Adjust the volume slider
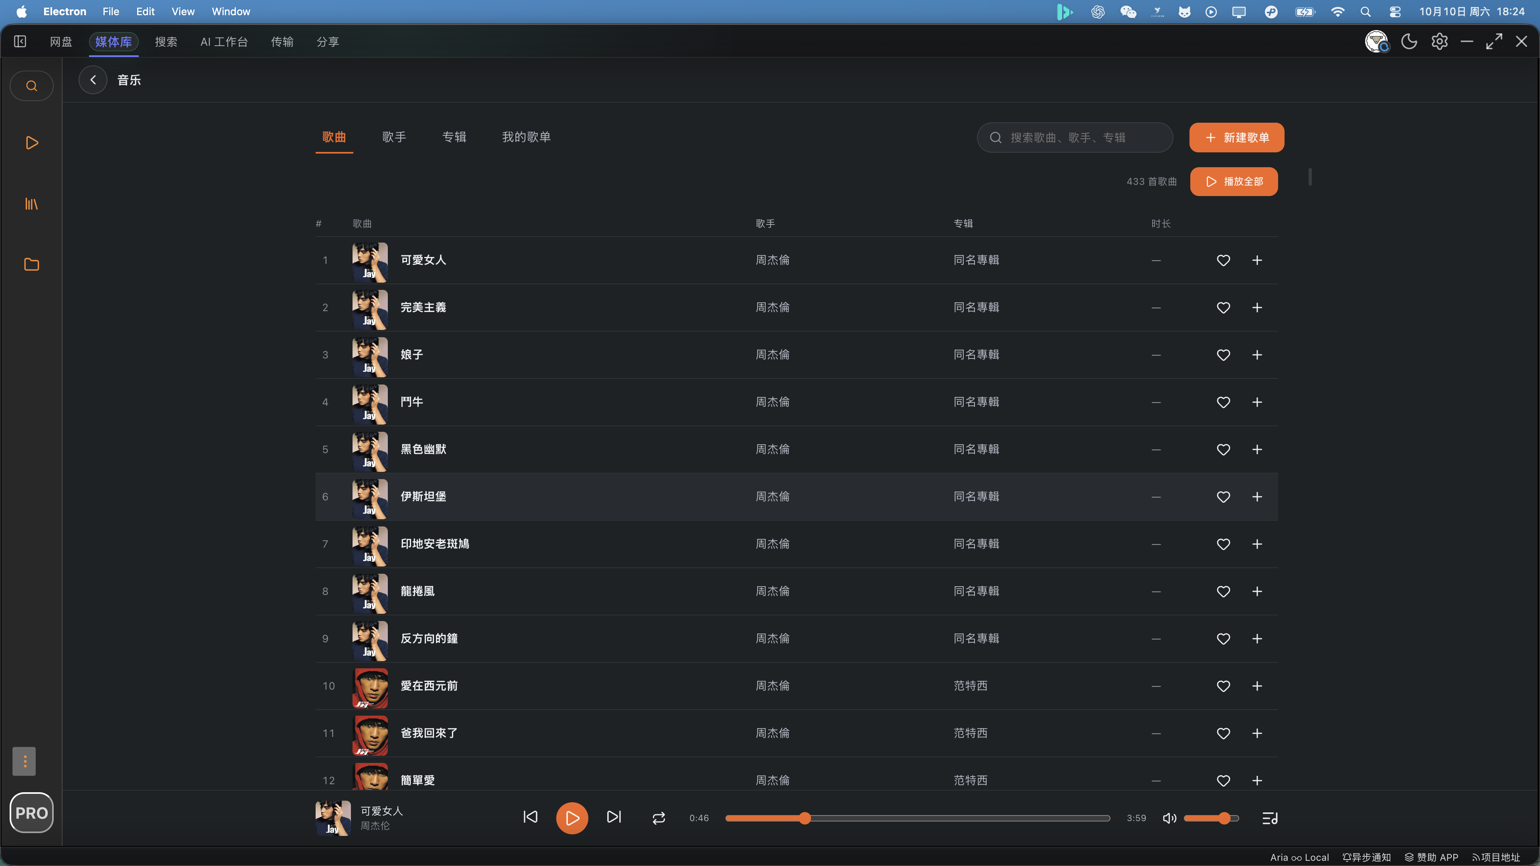The image size is (1540, 866). point(1211,818)
